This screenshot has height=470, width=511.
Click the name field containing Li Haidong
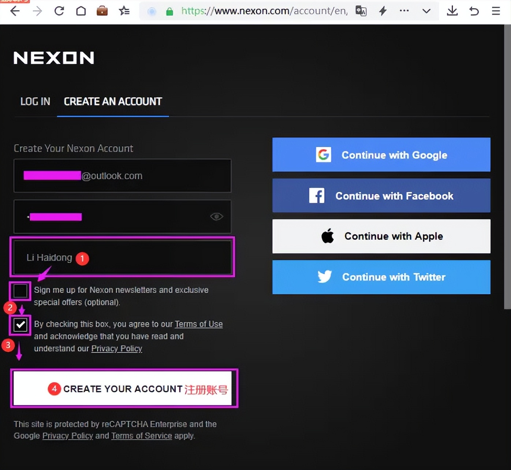pyautogui.click(x=123, y=257)
